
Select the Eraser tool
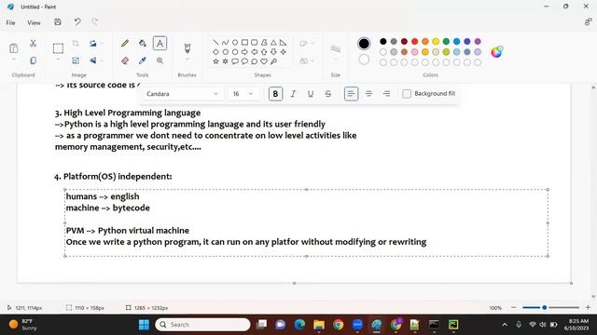click(125, 60)
